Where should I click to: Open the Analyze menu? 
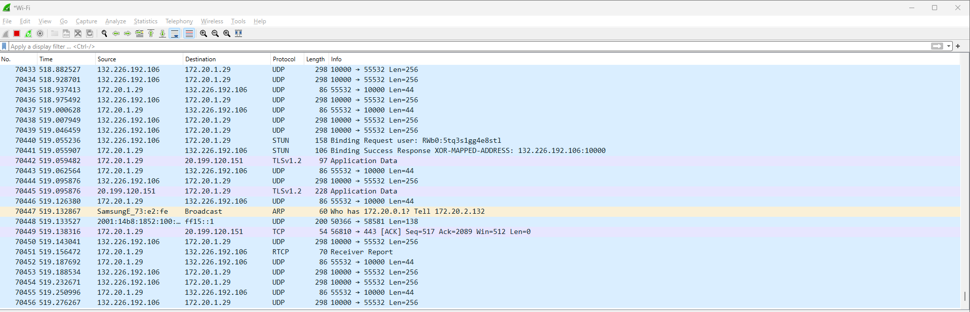pyautogui.click(x=115, y=21)
